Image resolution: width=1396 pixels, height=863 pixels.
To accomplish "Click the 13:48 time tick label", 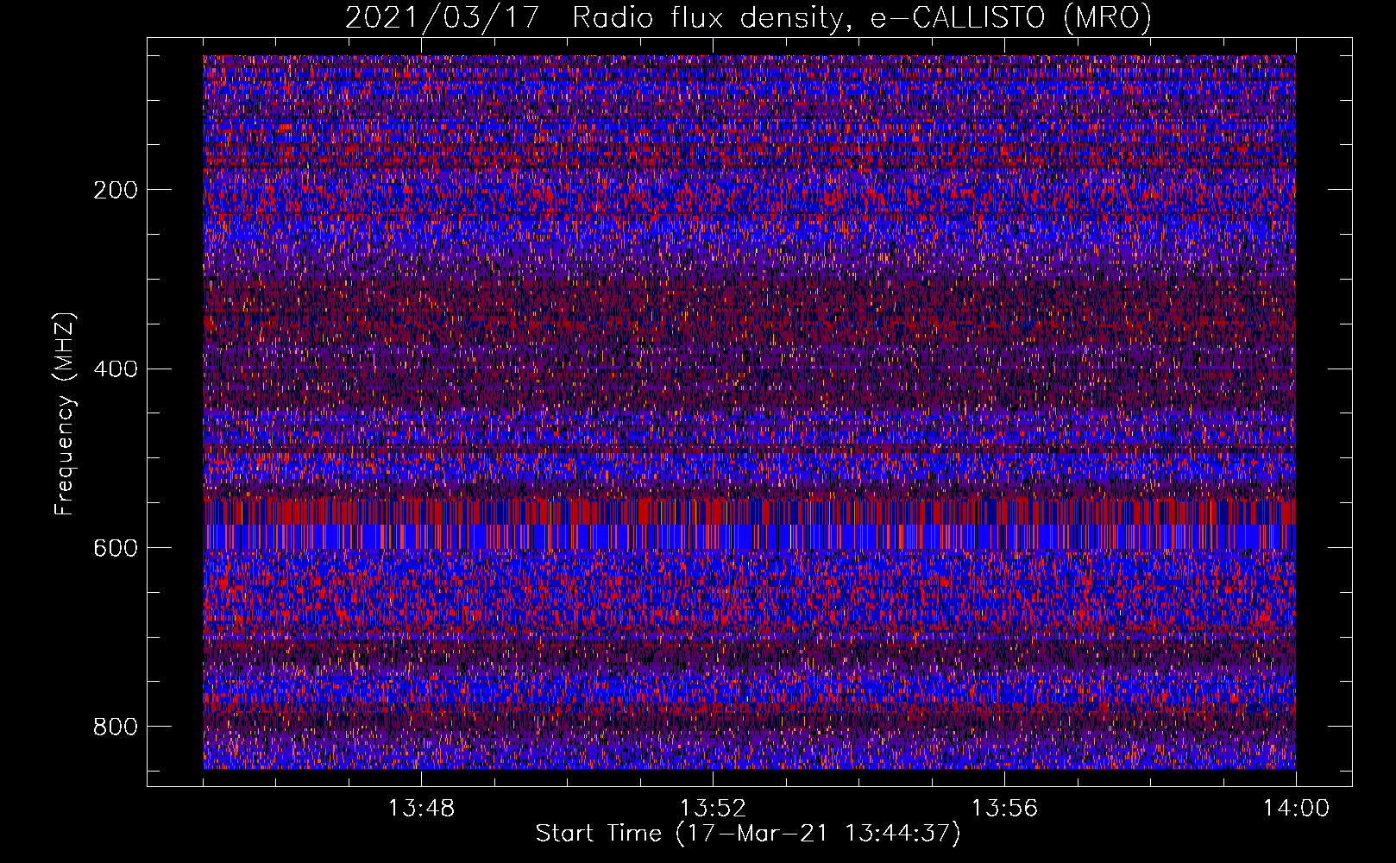I will (421, 809).
